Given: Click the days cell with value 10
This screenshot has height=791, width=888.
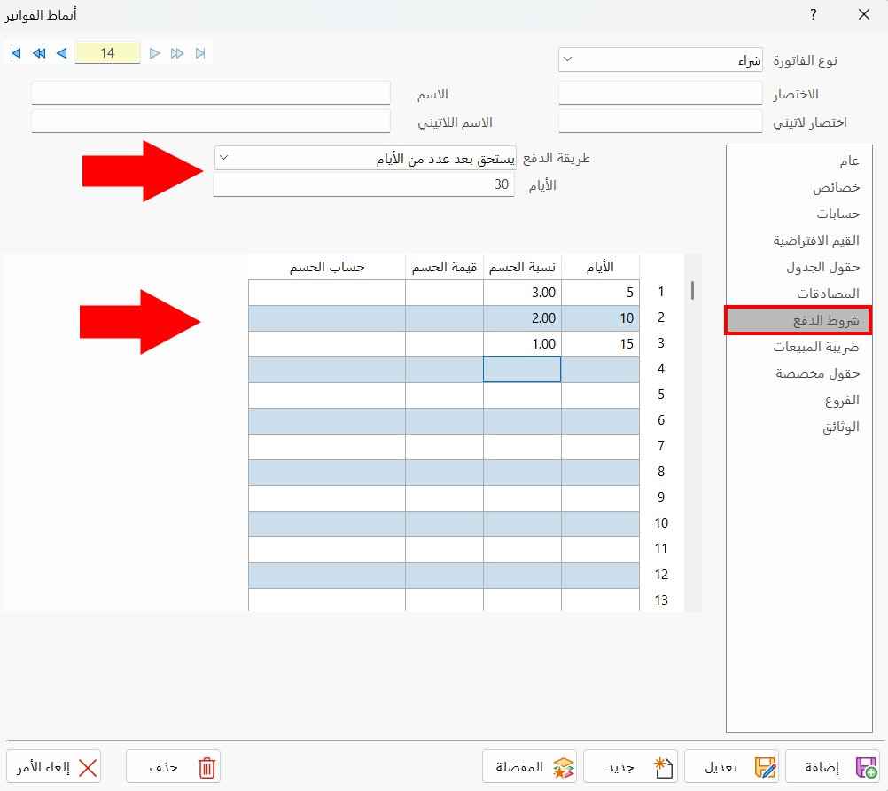Looking at the screenshot, I should pyautogui.click(x=600, y=318).
